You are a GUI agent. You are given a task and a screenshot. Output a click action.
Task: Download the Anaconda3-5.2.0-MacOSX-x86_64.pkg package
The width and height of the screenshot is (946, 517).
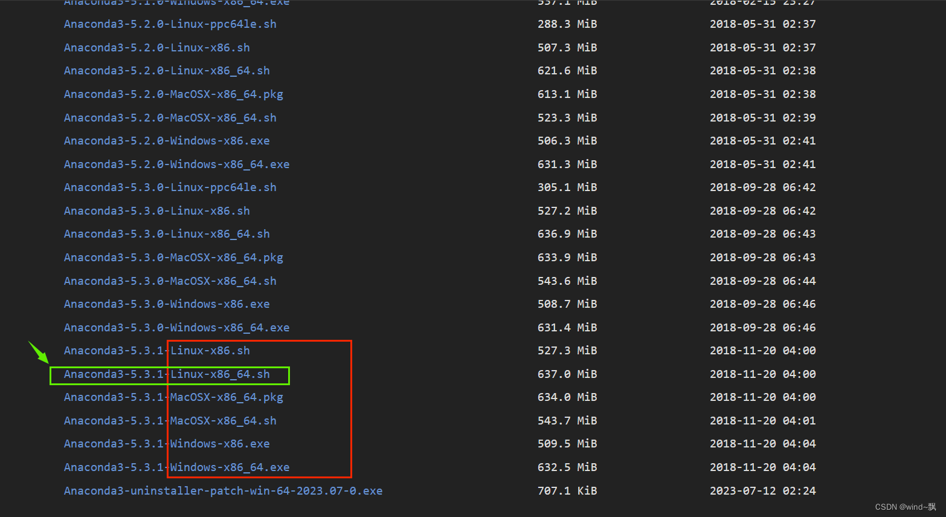pos(173,94)
